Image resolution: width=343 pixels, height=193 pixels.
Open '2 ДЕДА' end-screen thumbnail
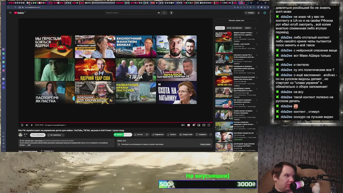pos(136,70)
